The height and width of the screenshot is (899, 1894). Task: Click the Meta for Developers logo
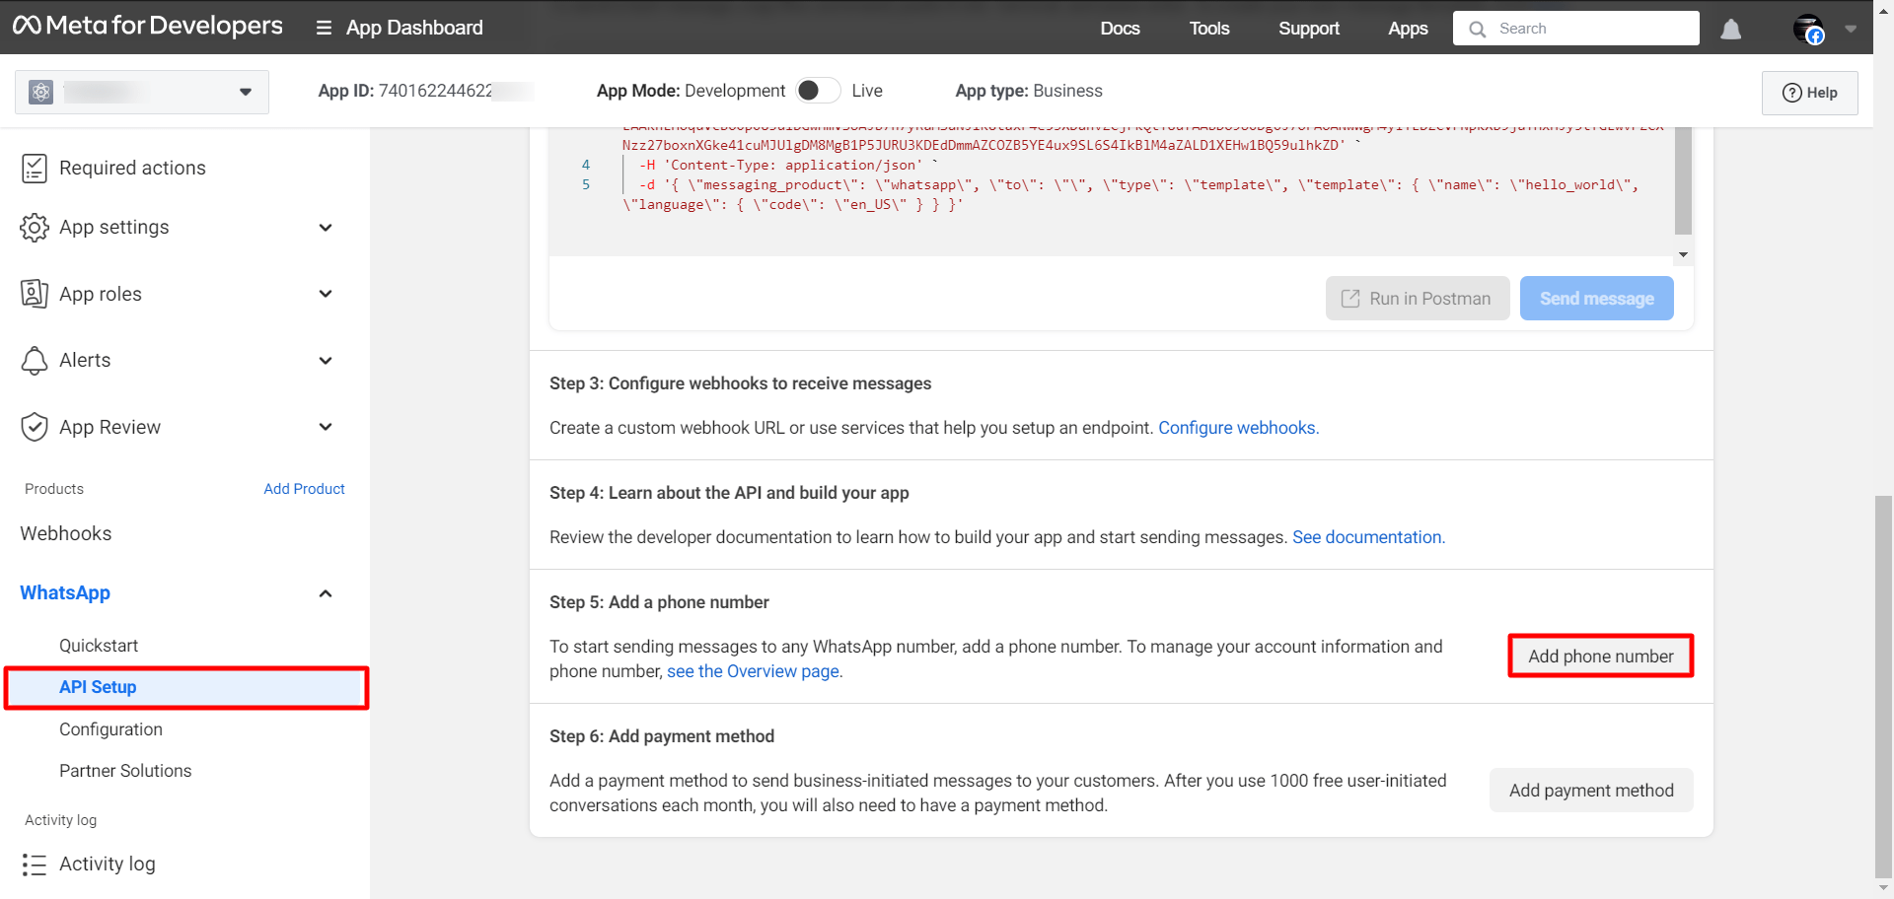tap(148, 27)
